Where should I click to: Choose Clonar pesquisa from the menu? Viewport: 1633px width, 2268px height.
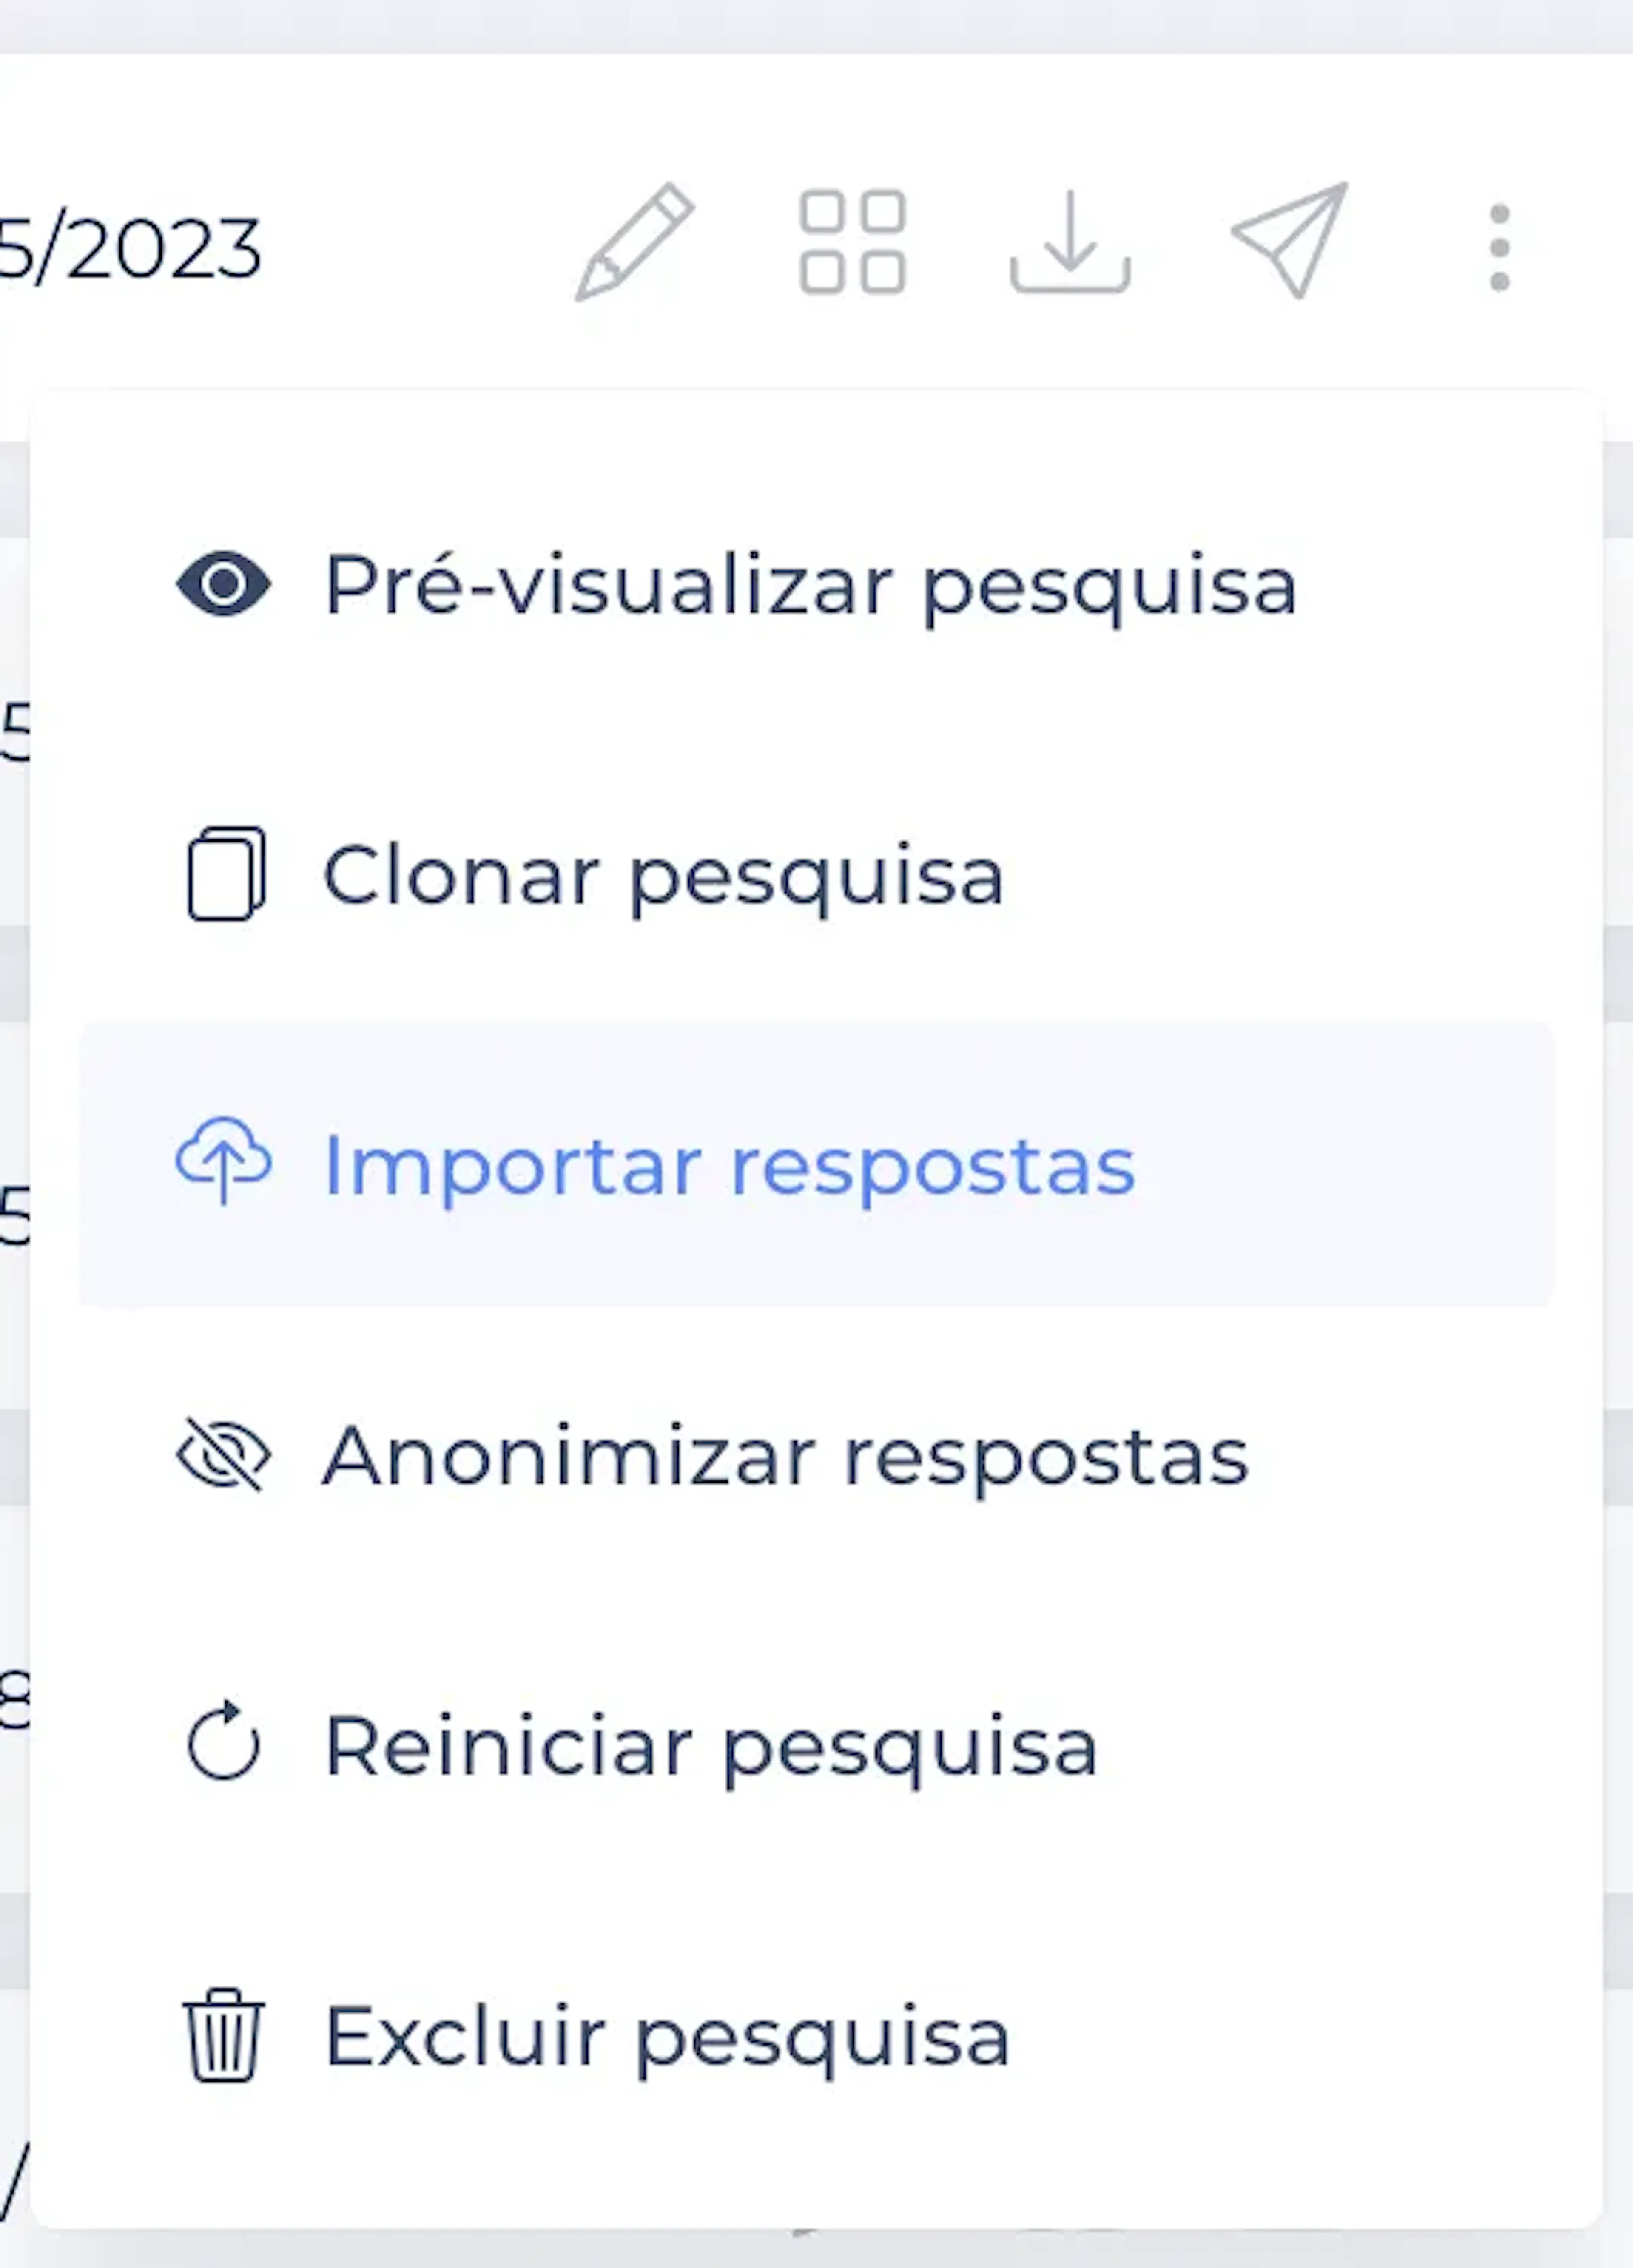[x=662, y=876]
